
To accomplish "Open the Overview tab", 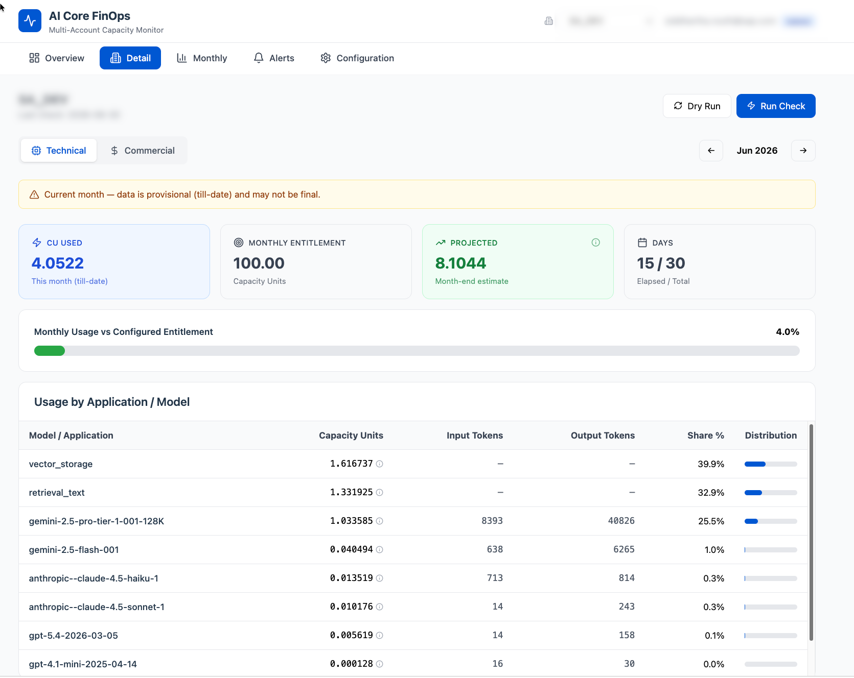I will (x=57, y=58).
